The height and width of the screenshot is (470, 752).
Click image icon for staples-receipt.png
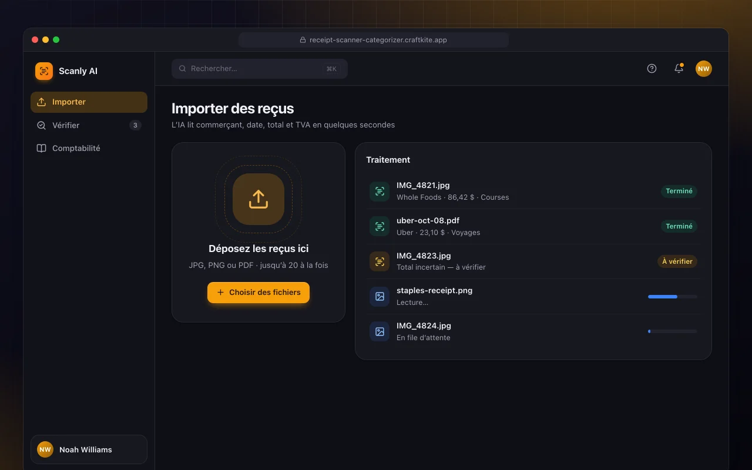click(380, 297)
